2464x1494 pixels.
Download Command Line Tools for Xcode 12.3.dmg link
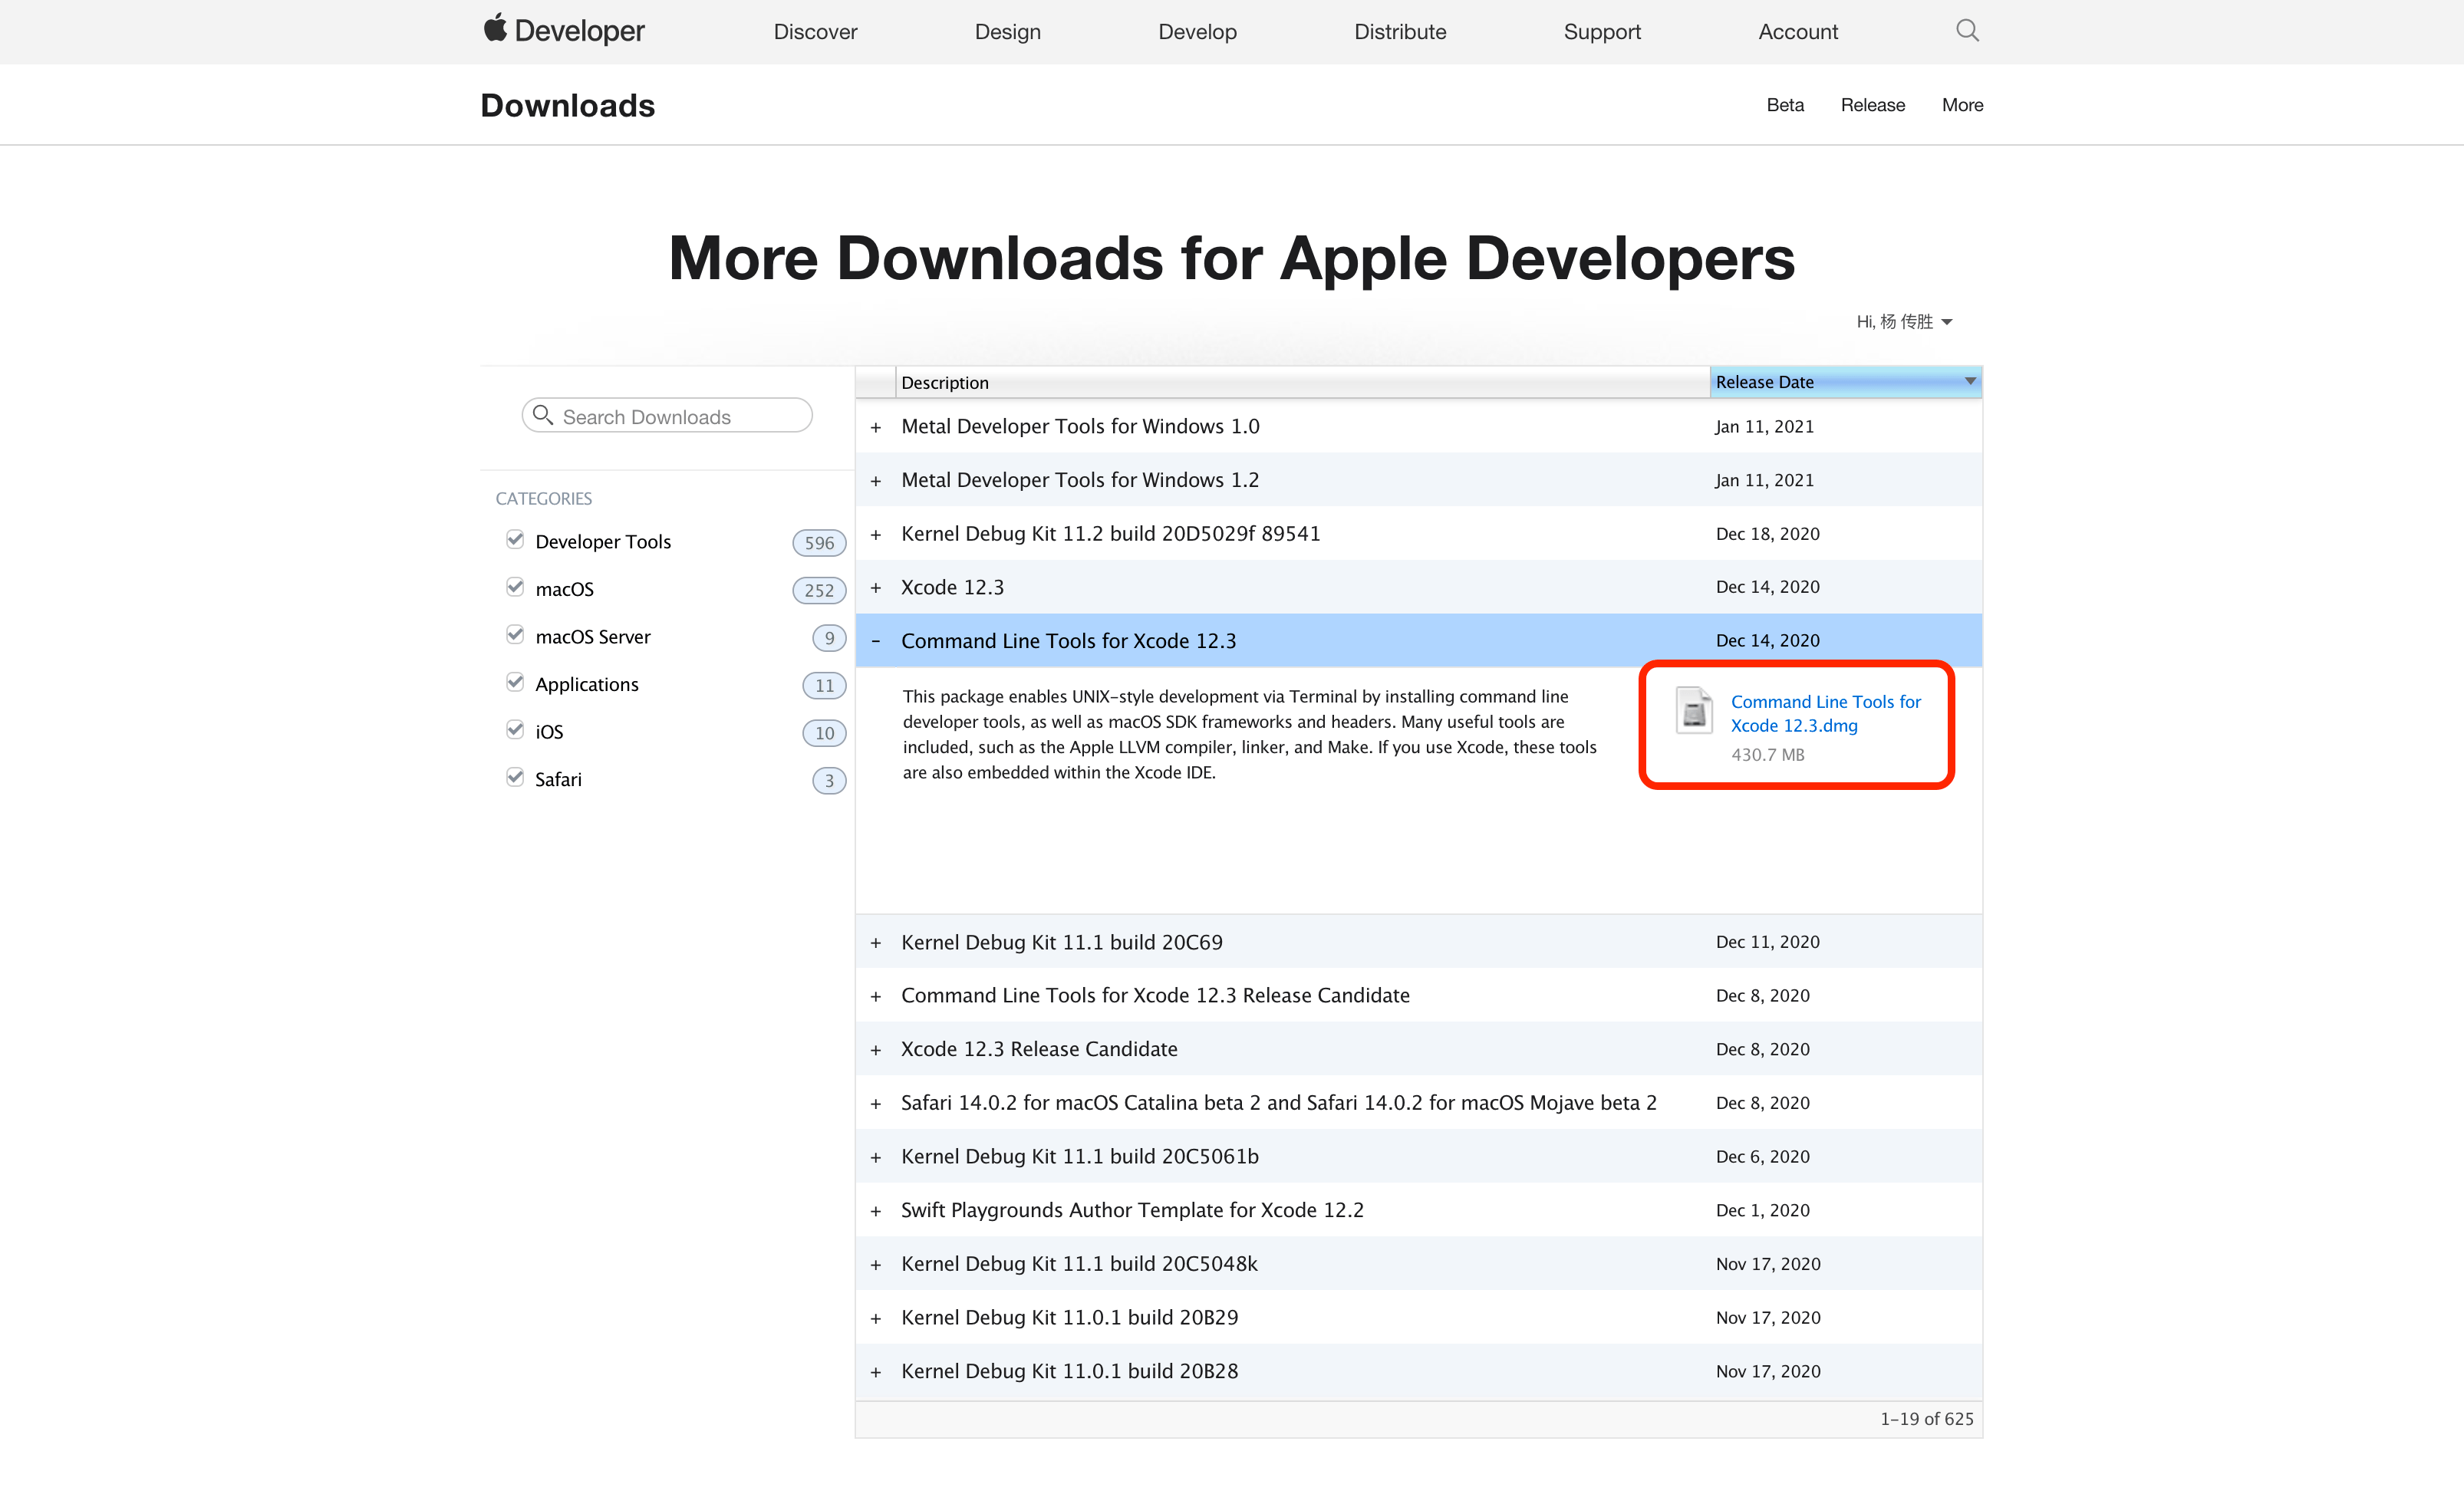pos(1825,714)
